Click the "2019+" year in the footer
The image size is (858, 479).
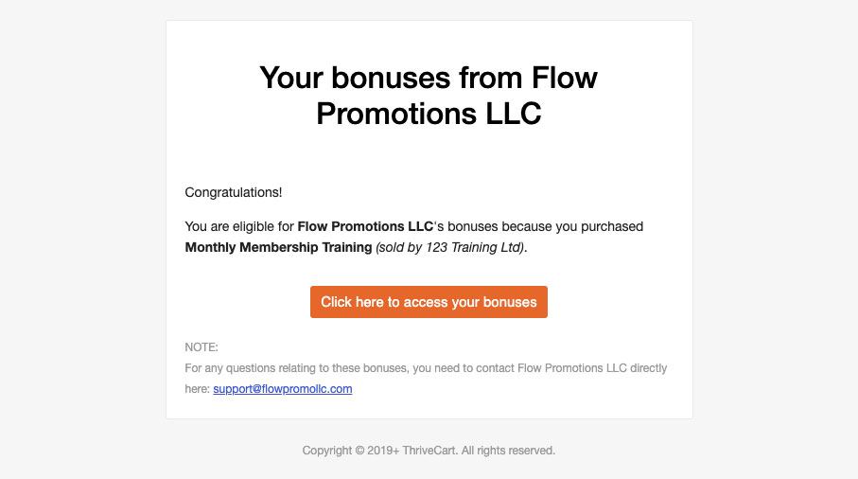point(383,451)
